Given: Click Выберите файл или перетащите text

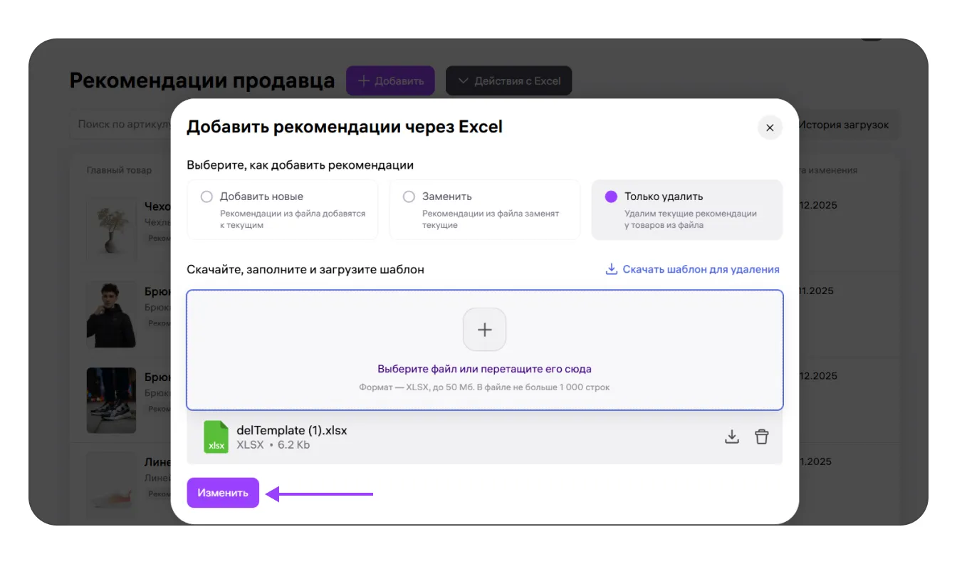Looking at the screenshot, I should pyautogui.click(x=484, y=369).
